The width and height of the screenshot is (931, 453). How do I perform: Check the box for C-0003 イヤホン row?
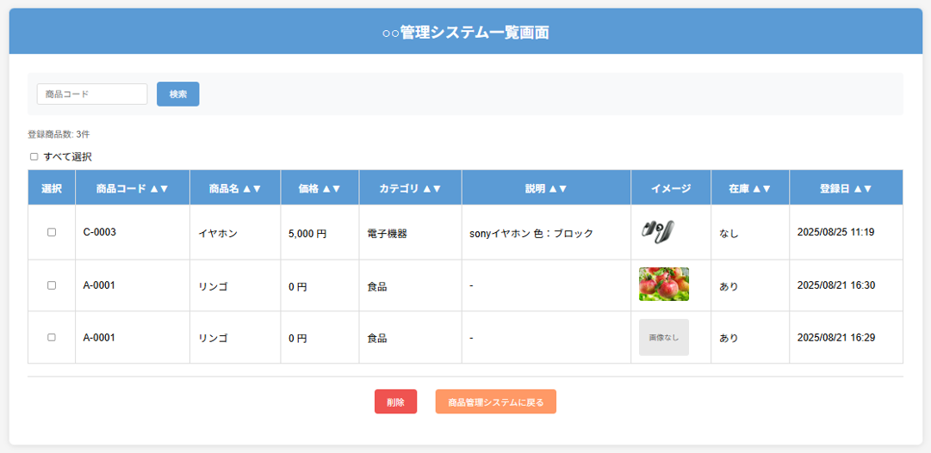coord(52,233)
